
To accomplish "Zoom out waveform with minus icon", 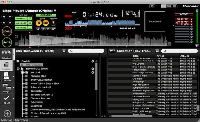I will click(x=16, y=44).
